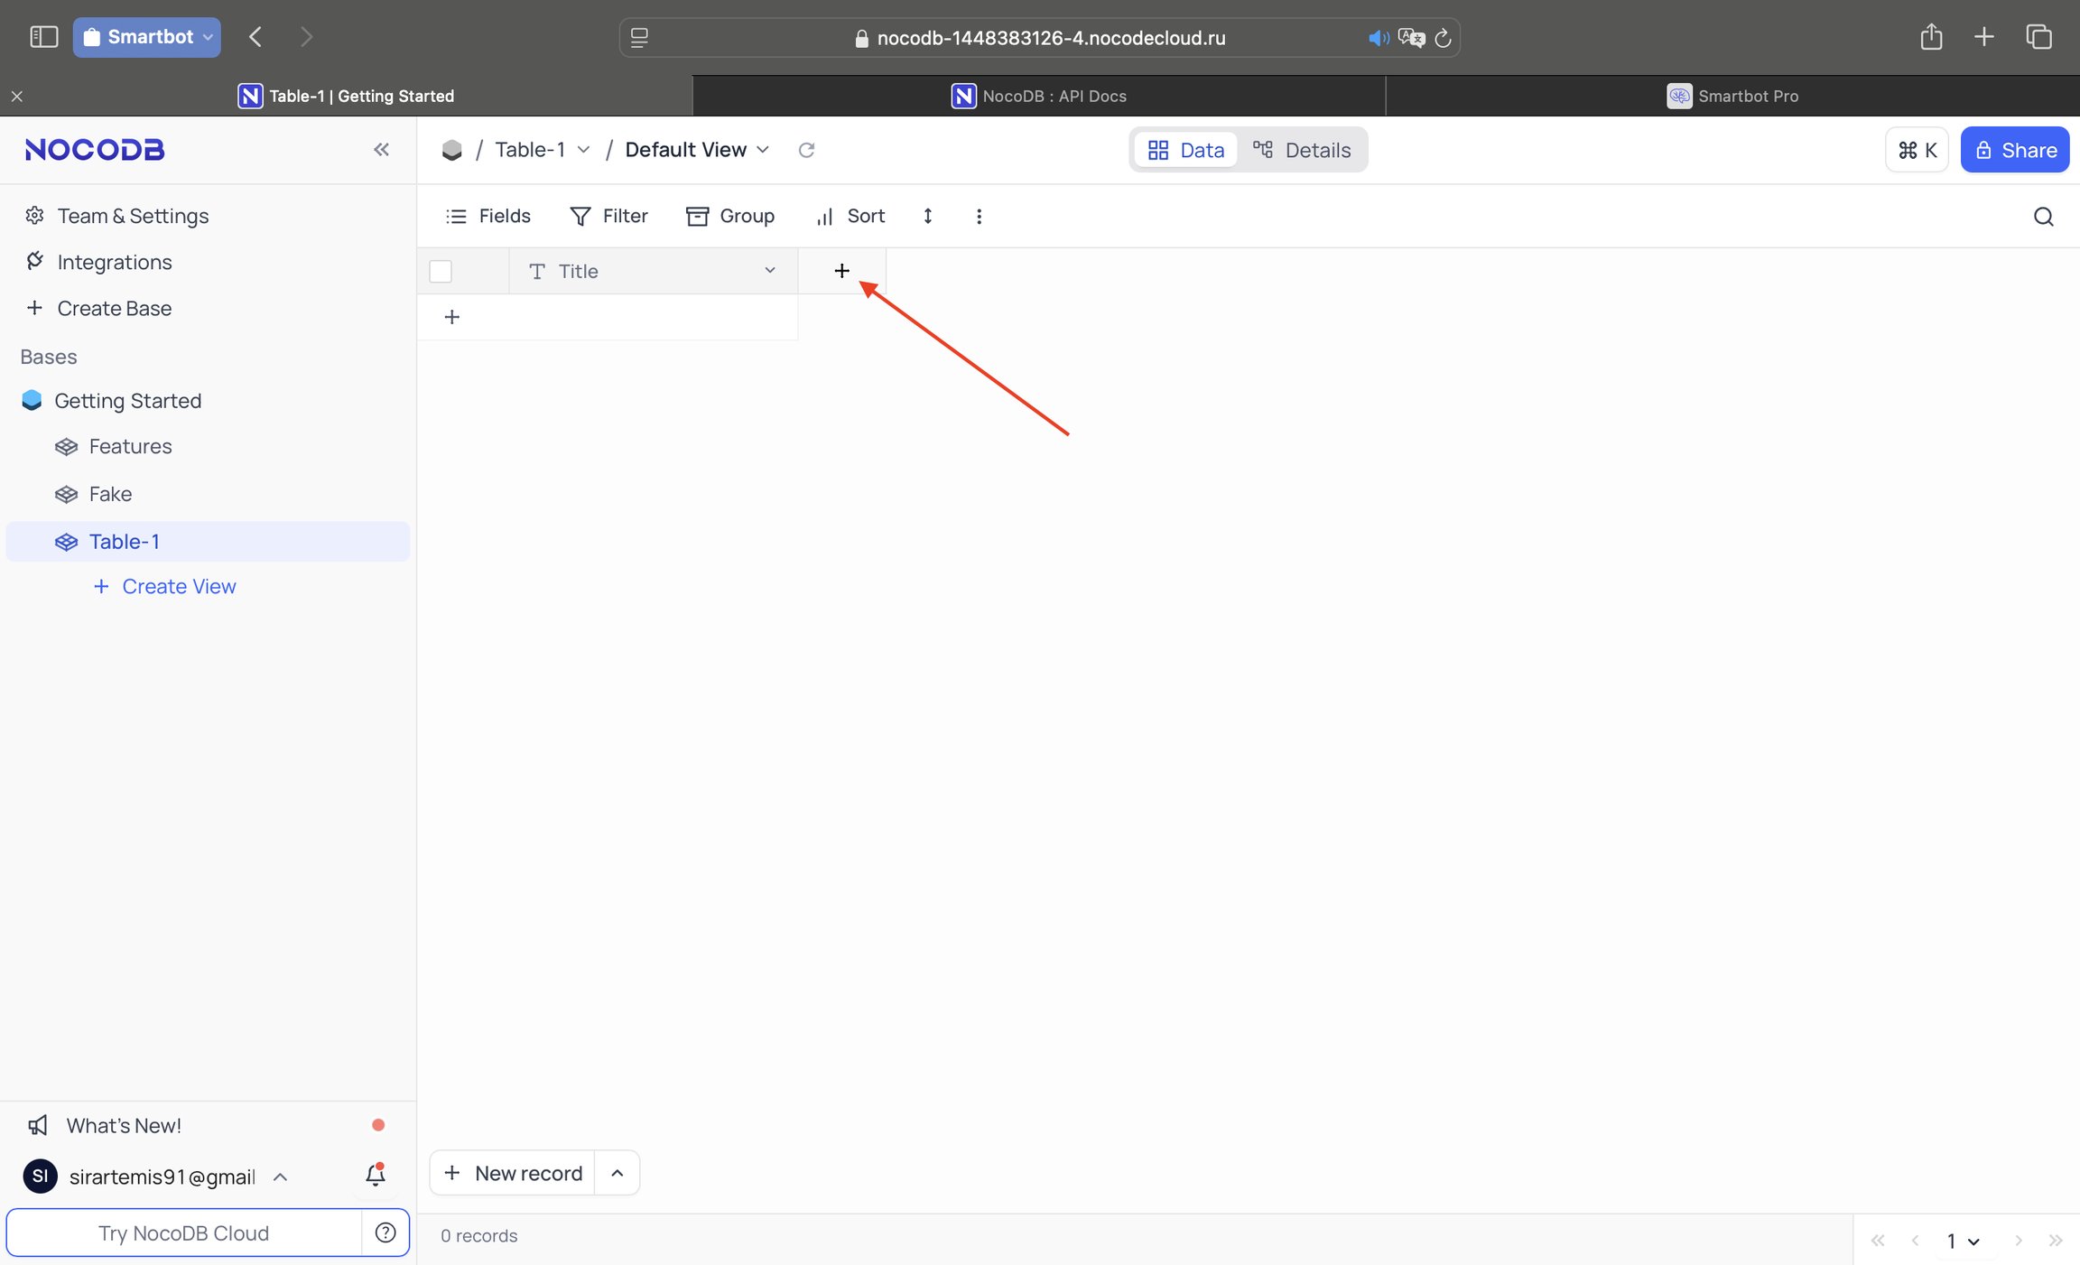The height and width of the screenshot is (1265, 2080).
Task: Click the plus icon to add field
Action: click(841, 271)
